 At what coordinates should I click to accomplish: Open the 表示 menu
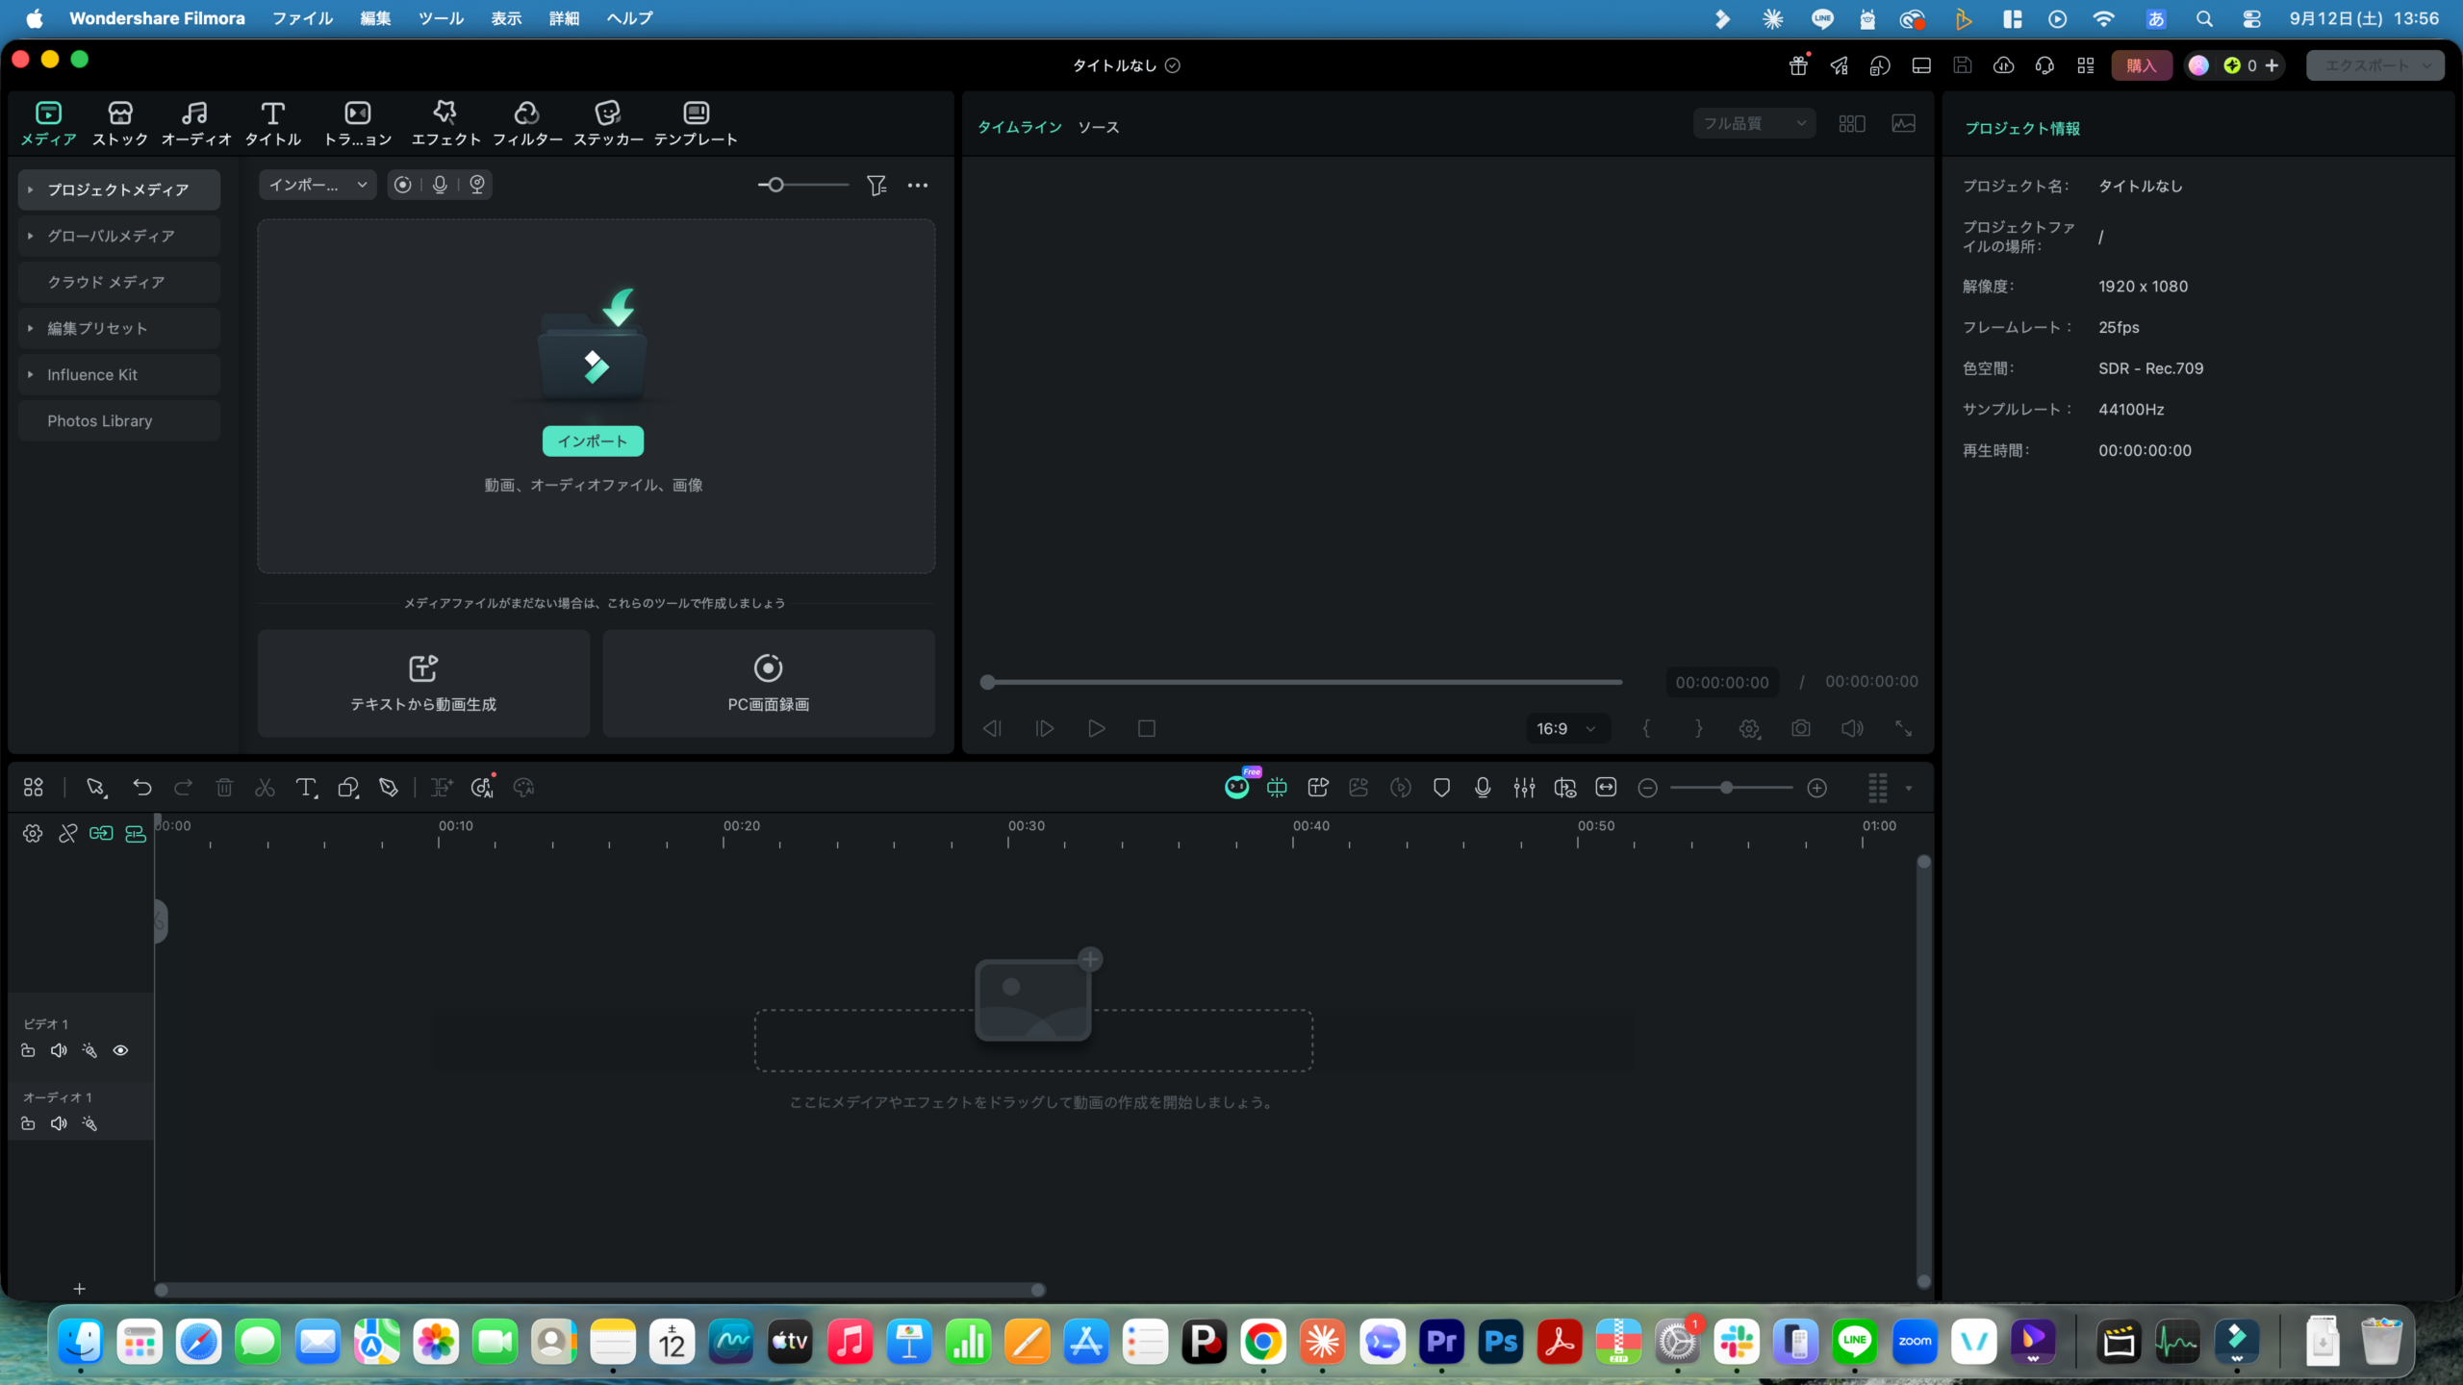tap(506, 18)
